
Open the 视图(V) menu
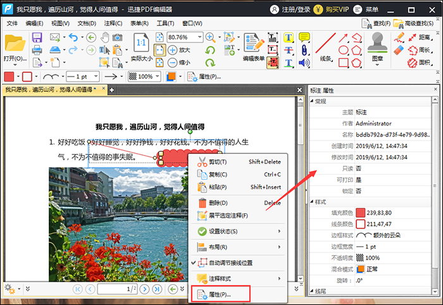(60, 23)
